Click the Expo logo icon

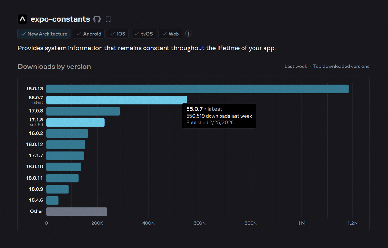(22, 19)
